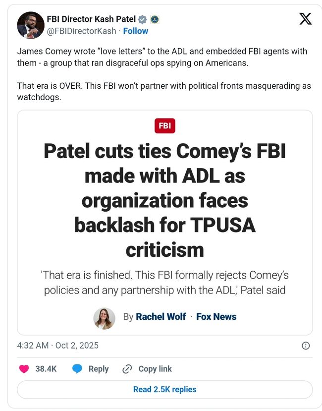Follow the FBIDirectorKash account
322x411 pixels.
pos(135,31)
